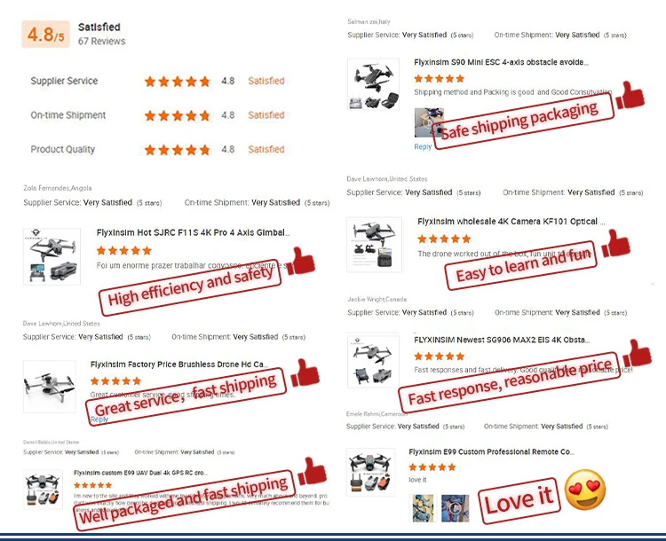666x541 pixels.
Task: Click the 67 Reviews count text
Action: pos(101,41)
